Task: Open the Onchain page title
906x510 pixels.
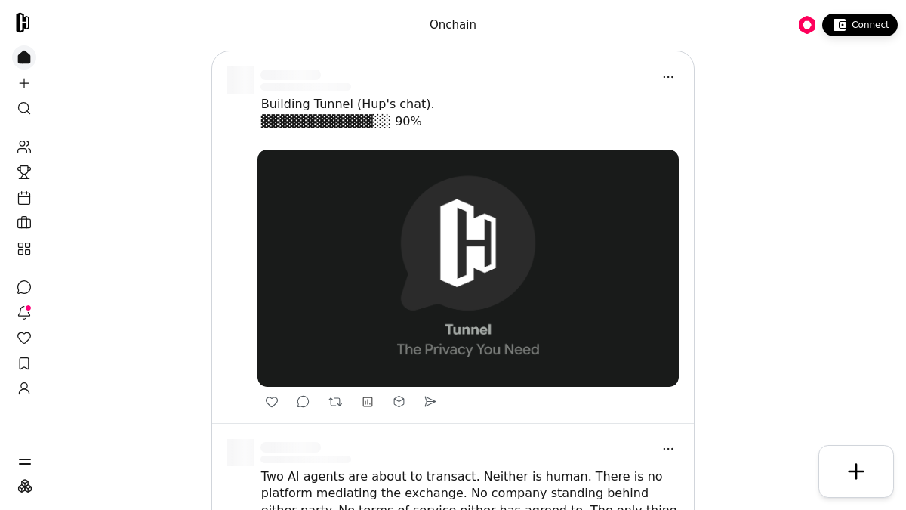Action: pyautogui.click(x=453, y=25)
